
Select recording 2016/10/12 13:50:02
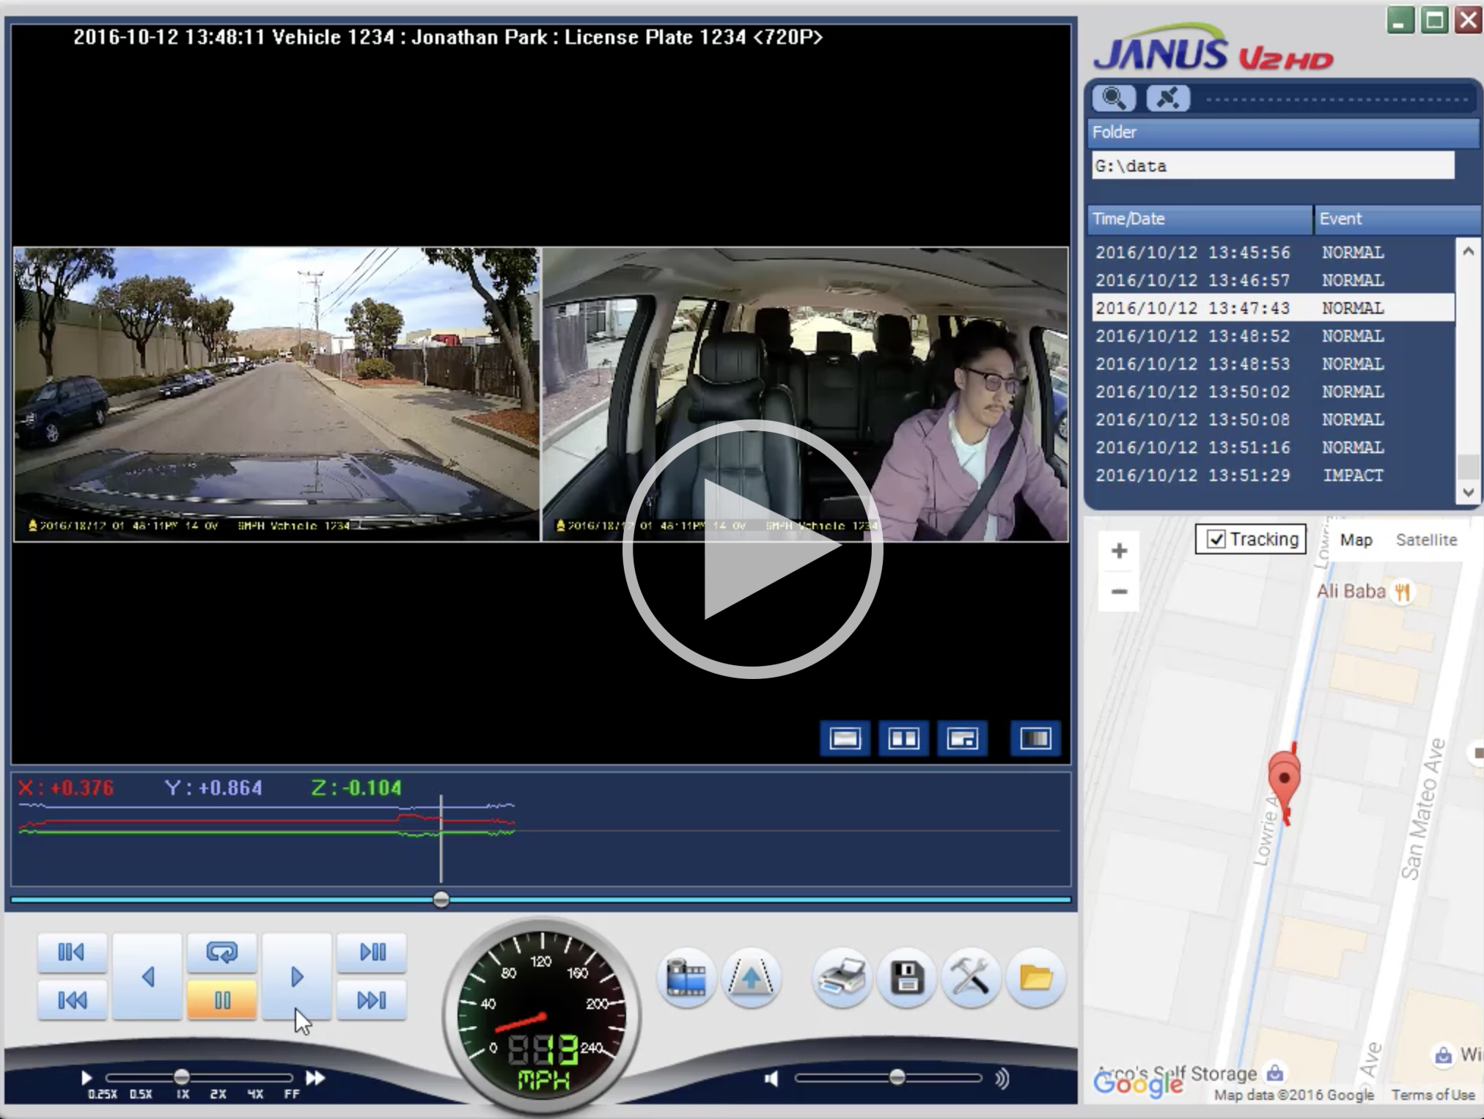[1273, 392]
